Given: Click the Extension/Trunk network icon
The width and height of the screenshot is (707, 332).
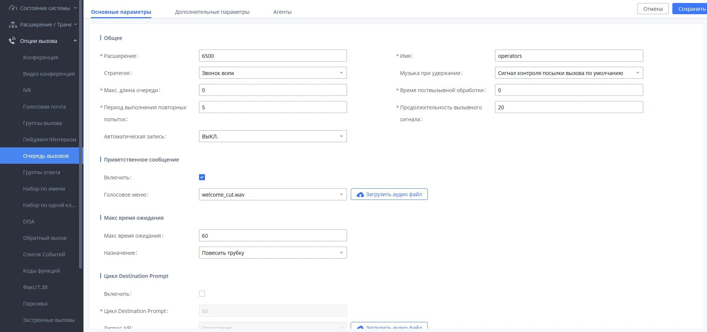Looking at the screenshot, I should click(13, 25).
